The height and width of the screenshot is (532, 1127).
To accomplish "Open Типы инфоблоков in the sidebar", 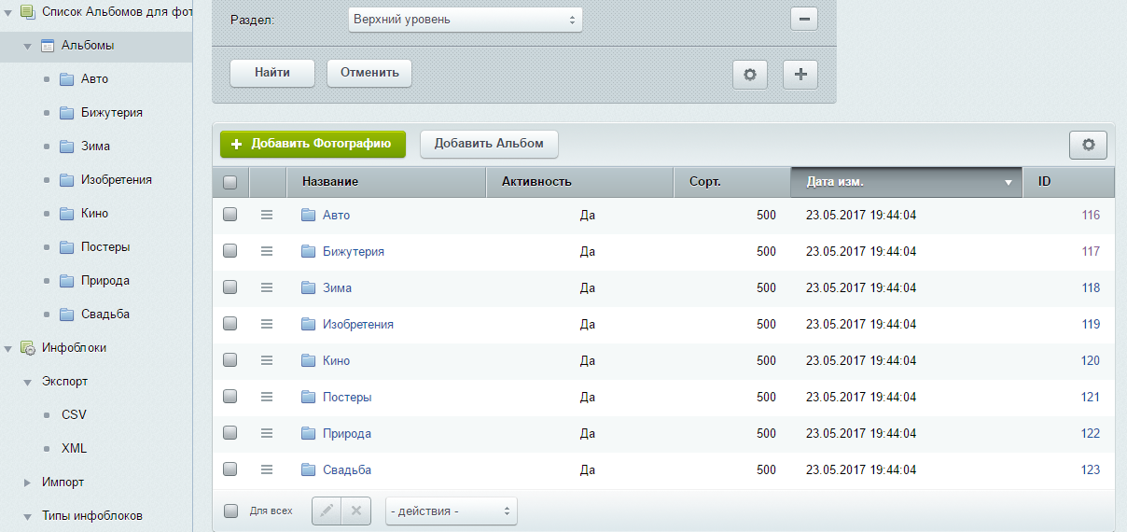I will coord(91,516).
